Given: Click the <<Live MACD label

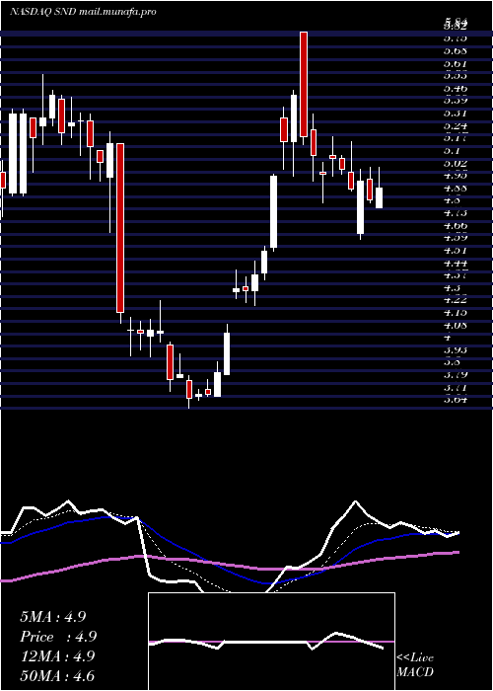Looking at the screenshot, I should pyautogui.click(x=415, y=665).
